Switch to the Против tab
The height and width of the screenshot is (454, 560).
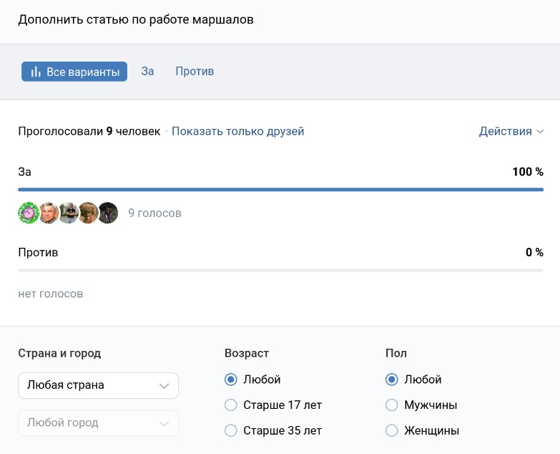[195, 72]
